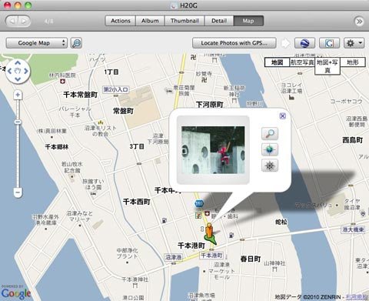Image resolution: width=369 pixels, height=301 pixels.
Task: Click the 沼津みなとマリーナ label
Action: point(79,216)
